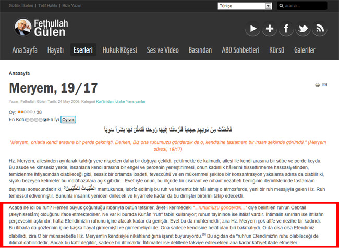Screen dimensions: 339x248
Task: Click the Google Plus icon
Action: (x=269, y=29)
